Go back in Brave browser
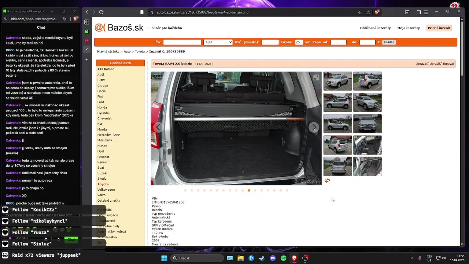Viewport: 469px width, 264px height. click(x=87, y=12)
